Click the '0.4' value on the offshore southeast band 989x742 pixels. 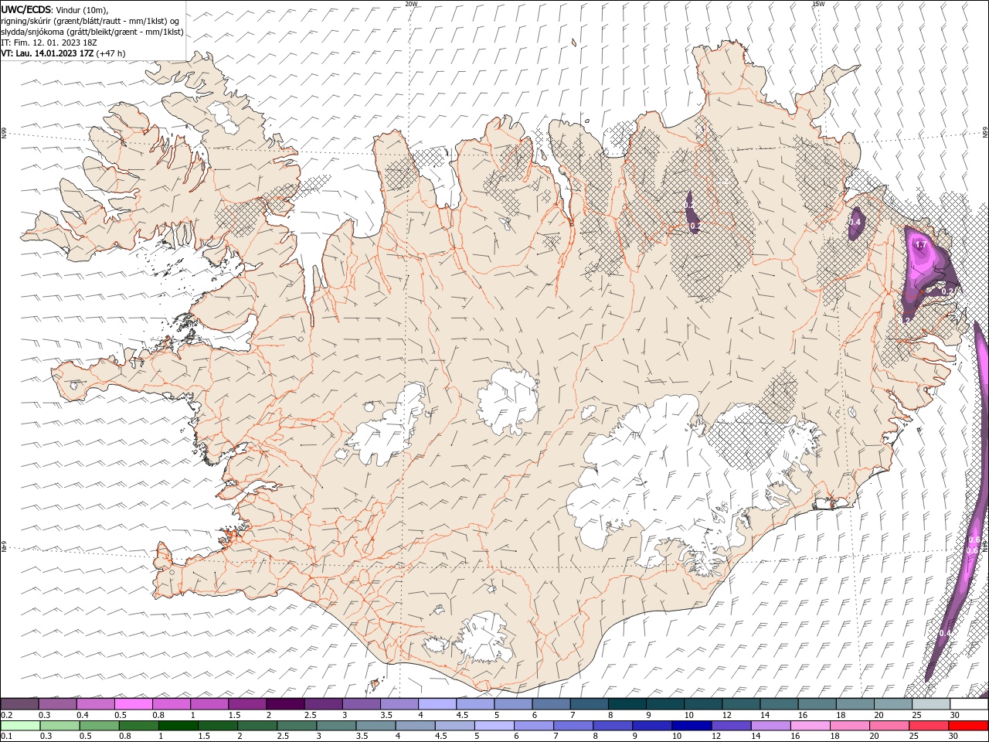pos(945,633)
